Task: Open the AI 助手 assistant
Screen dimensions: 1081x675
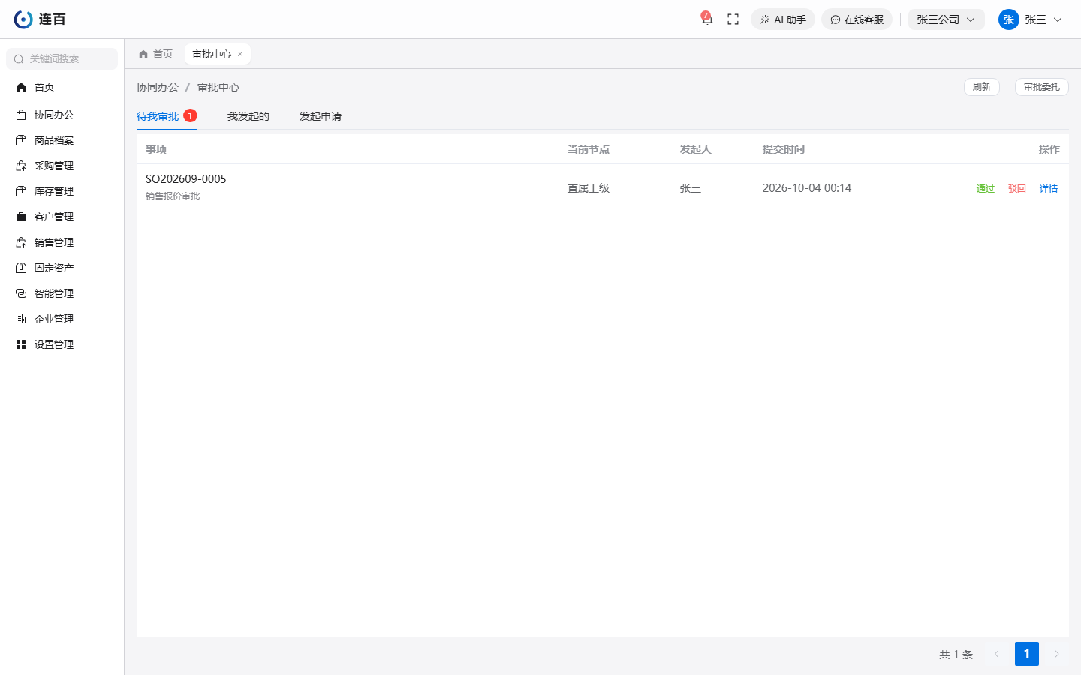Action: click(783, 19)
